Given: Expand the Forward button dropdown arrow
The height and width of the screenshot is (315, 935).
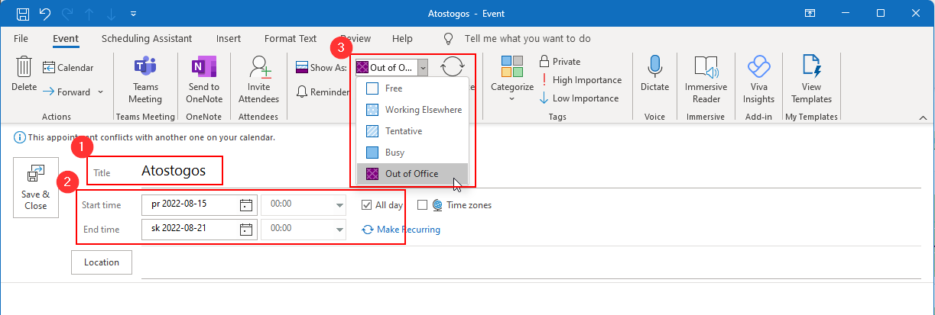Looking at the screenshot, I should click(x=99, y=92).
